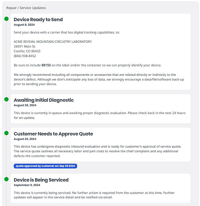Click the "quote approved by customer" blue badge
Viewport: 200px width, 206px height.
coord(45,166)
